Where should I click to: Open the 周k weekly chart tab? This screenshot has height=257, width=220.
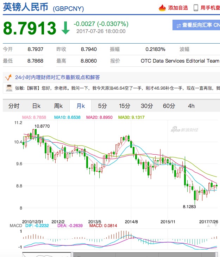tap(58, 106)
